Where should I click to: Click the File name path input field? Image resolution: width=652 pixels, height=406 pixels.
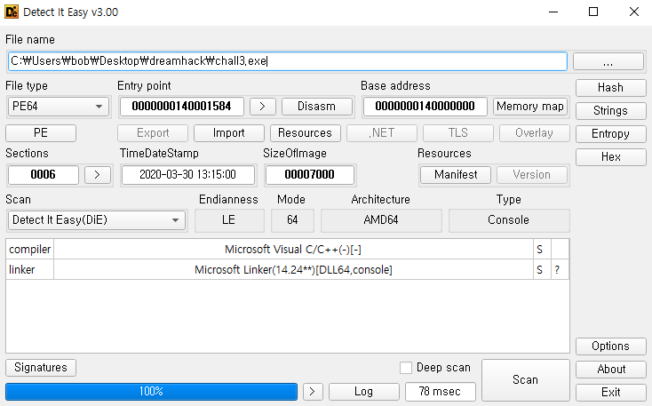click(x=288, y=61)
